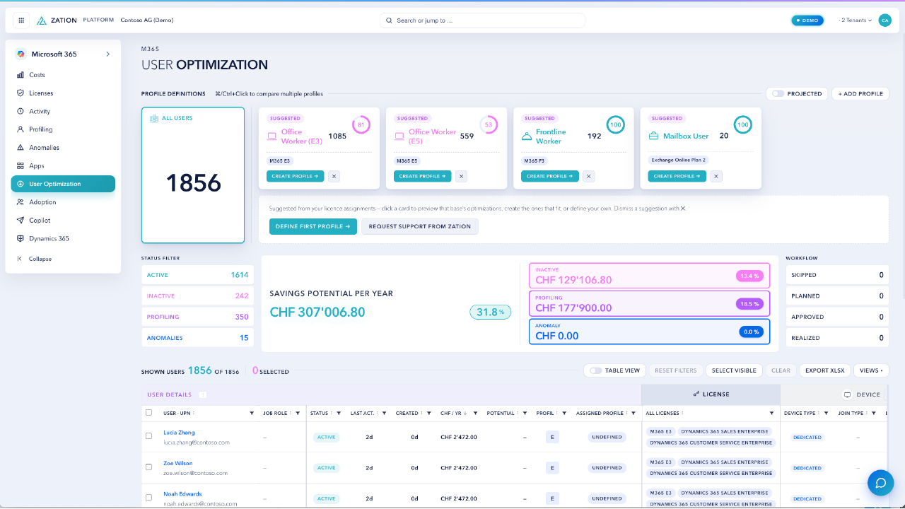The image size is (905, 509).
Task: Select the ALL USERS card
Action: pyautogui.click(x=193, y=175)
